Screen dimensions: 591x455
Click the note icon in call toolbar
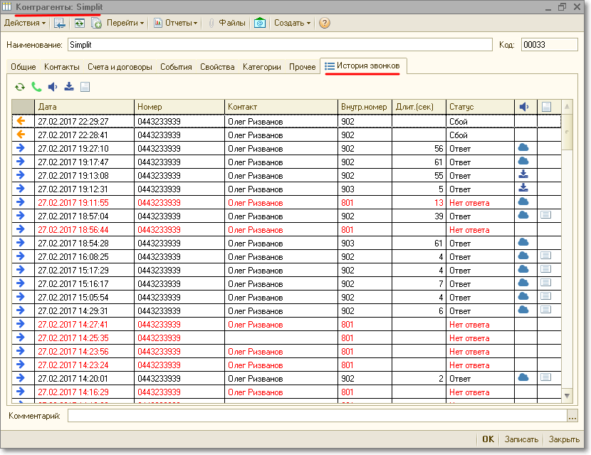[85, 87]
